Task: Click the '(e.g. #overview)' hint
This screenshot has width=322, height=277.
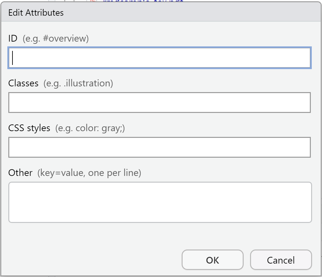Action: [x=56, y=39]
